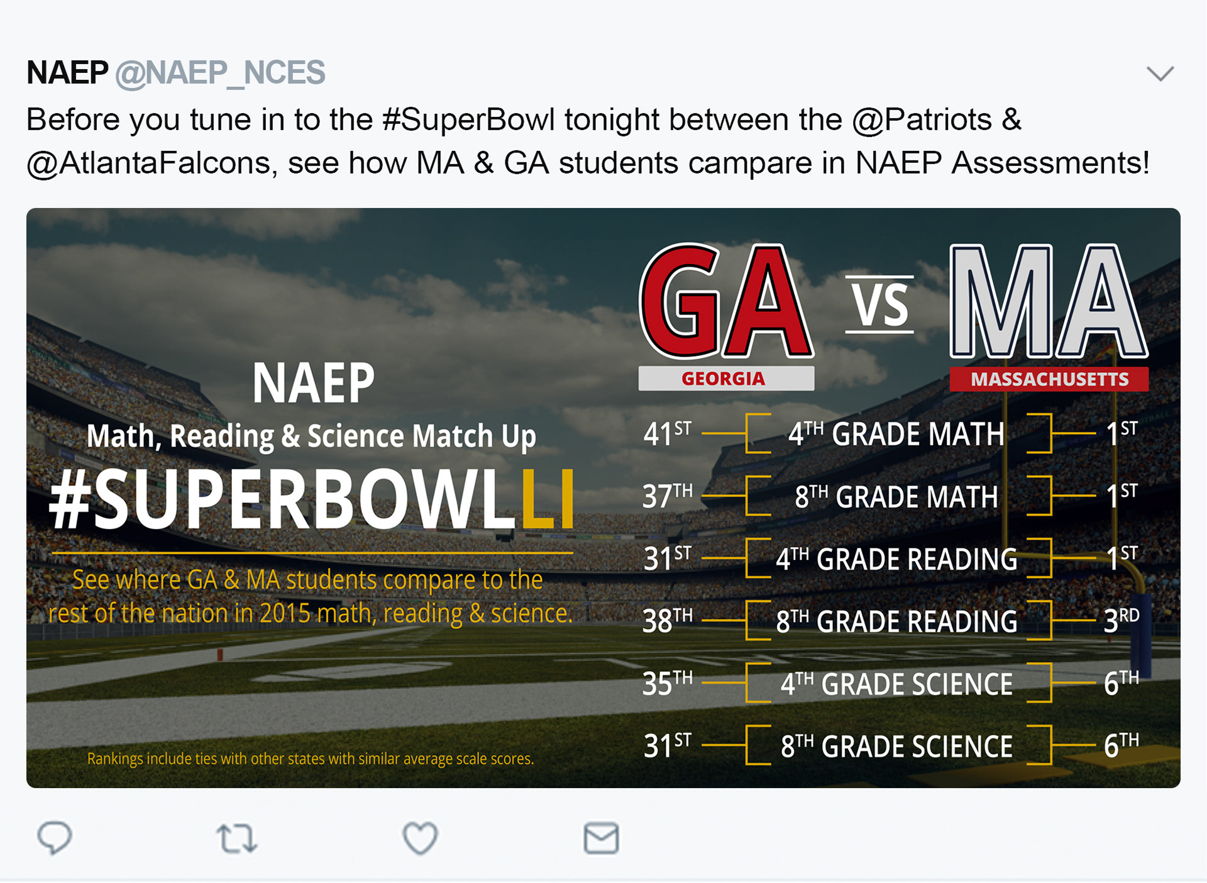Click the VS text between state logos

pos(879,304)
